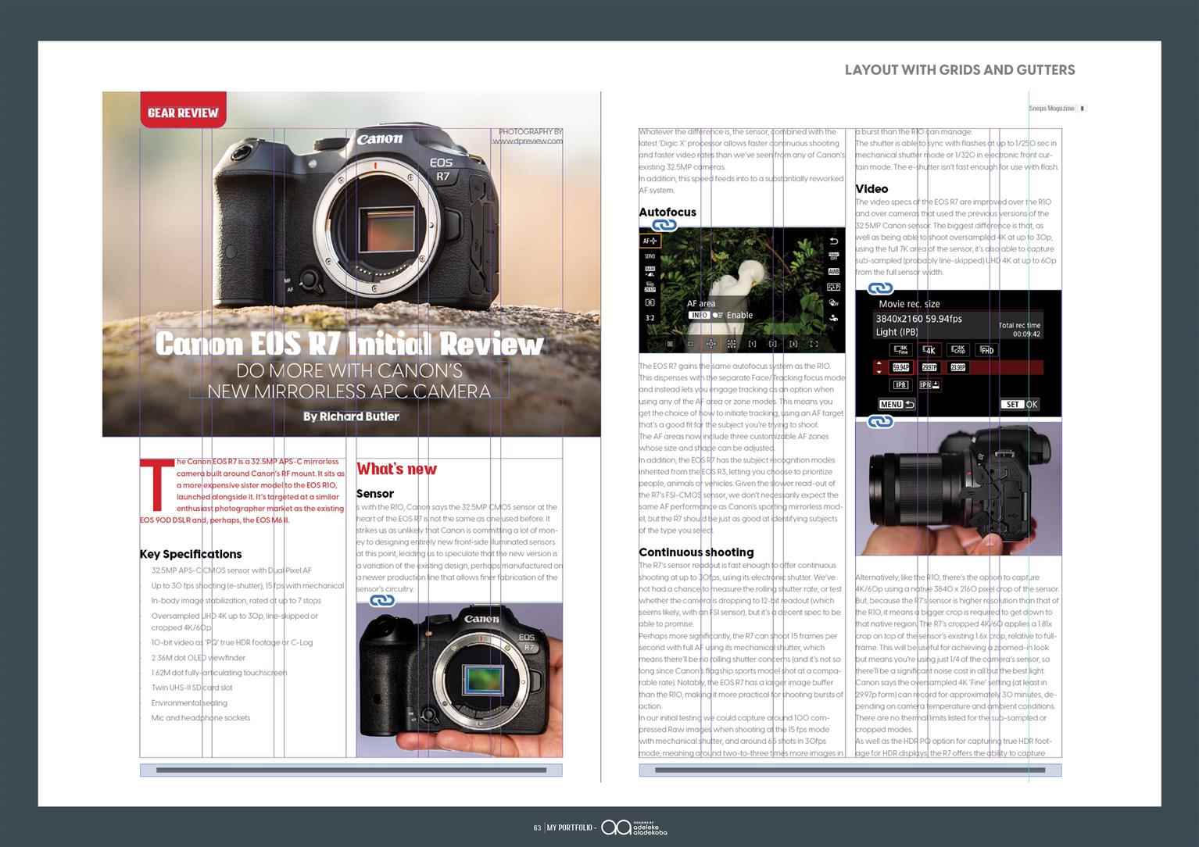Viewport: 1199px width, 847px height.
Task: Click the 'Autofocus' heading
Action: tap(668, 212)
